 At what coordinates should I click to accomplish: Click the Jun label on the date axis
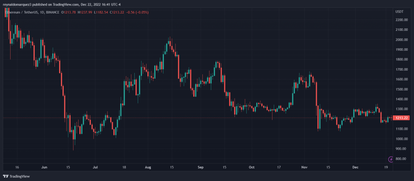(44, 167)
